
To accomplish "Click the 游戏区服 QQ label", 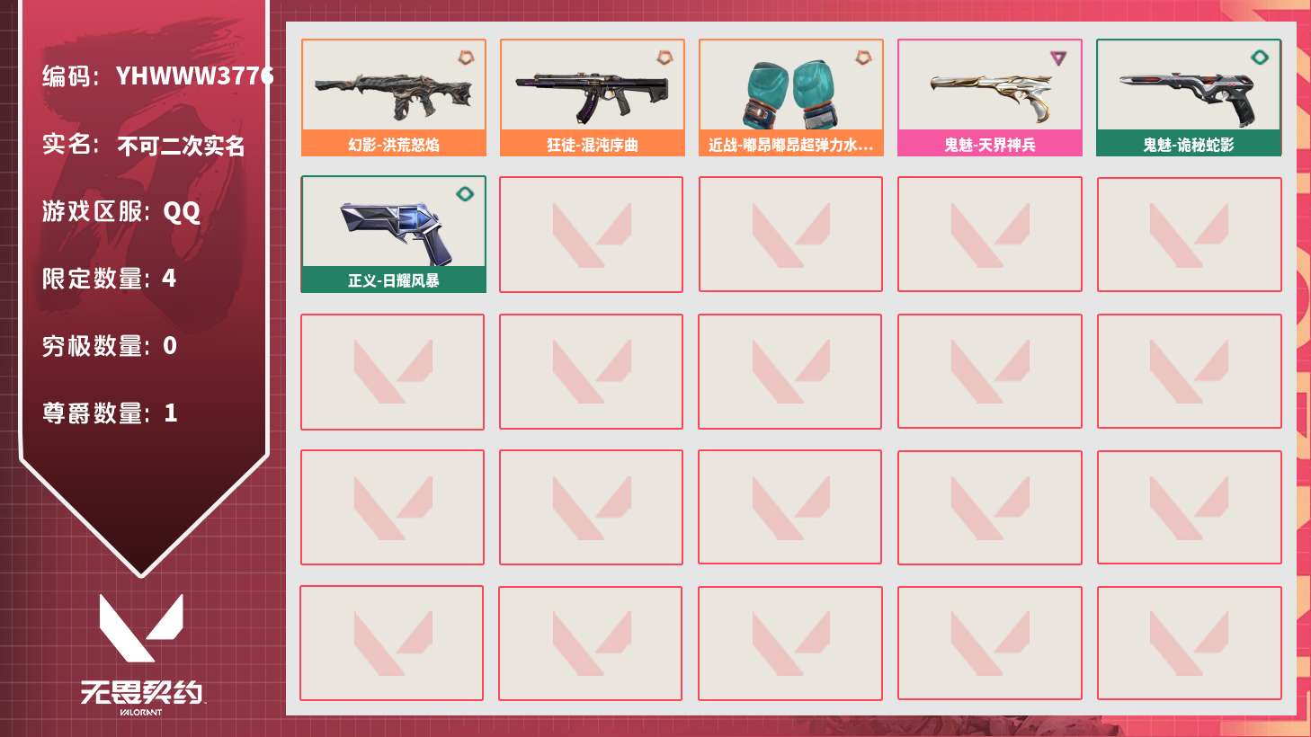I will (x=120, y=211).
